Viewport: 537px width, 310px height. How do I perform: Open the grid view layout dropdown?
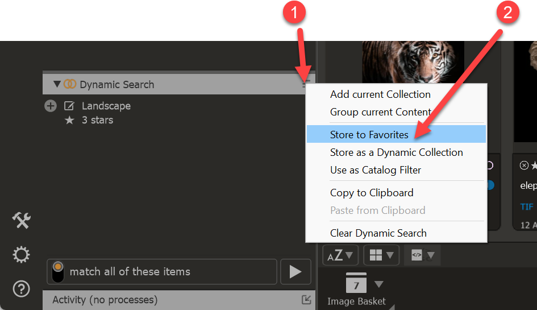pos(381,255)
